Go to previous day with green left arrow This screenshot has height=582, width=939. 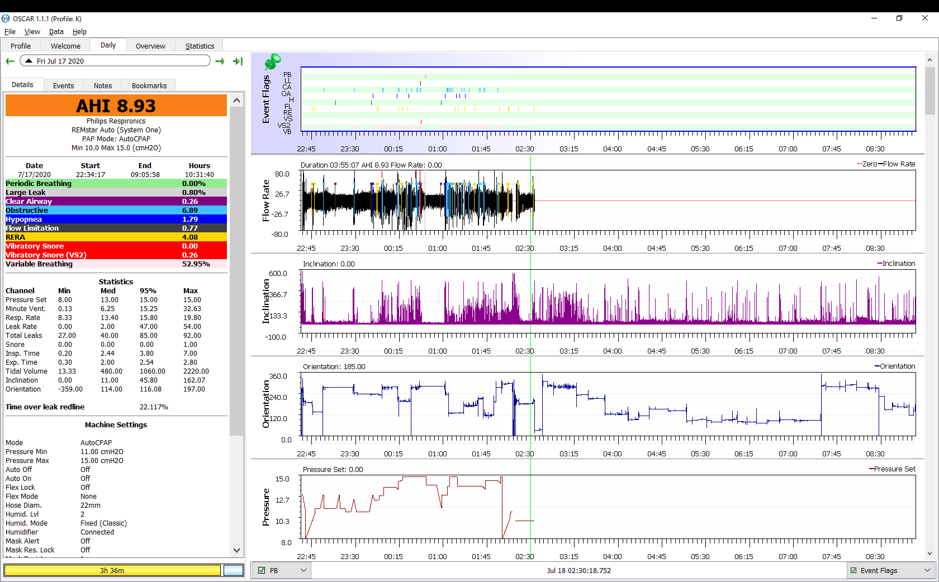tap(10, 61)
